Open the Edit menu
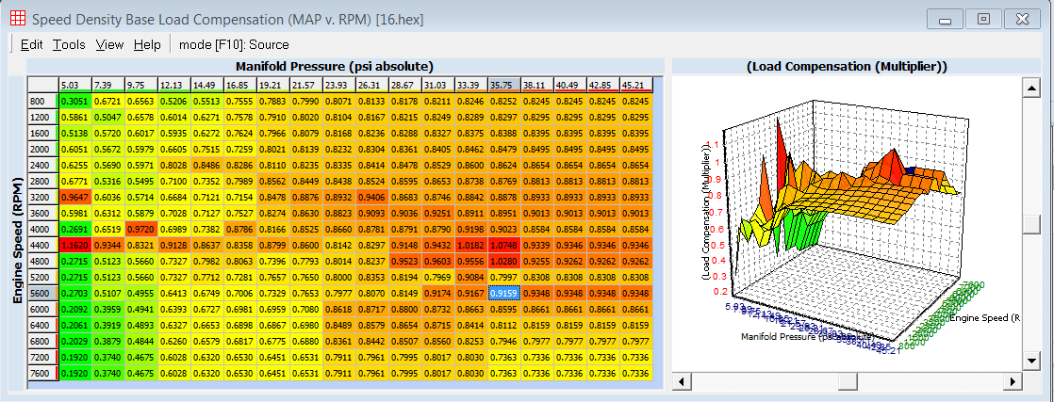Screen dimensions: 1054x402 (x=31, y=44)
